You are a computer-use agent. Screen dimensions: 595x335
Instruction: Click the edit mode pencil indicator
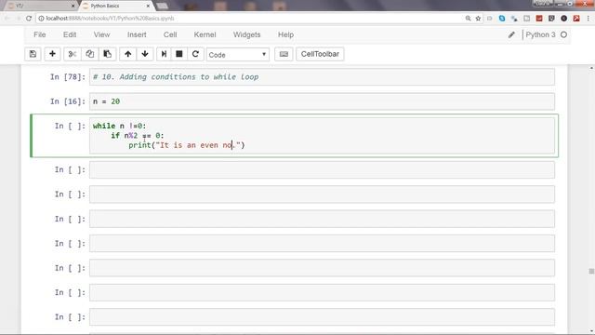(x=511, y=34)
